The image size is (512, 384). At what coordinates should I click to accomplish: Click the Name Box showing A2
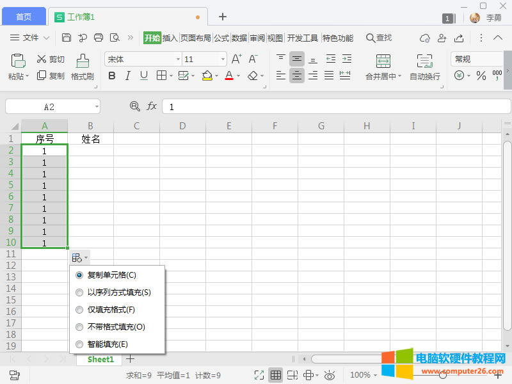click(50, 107)
